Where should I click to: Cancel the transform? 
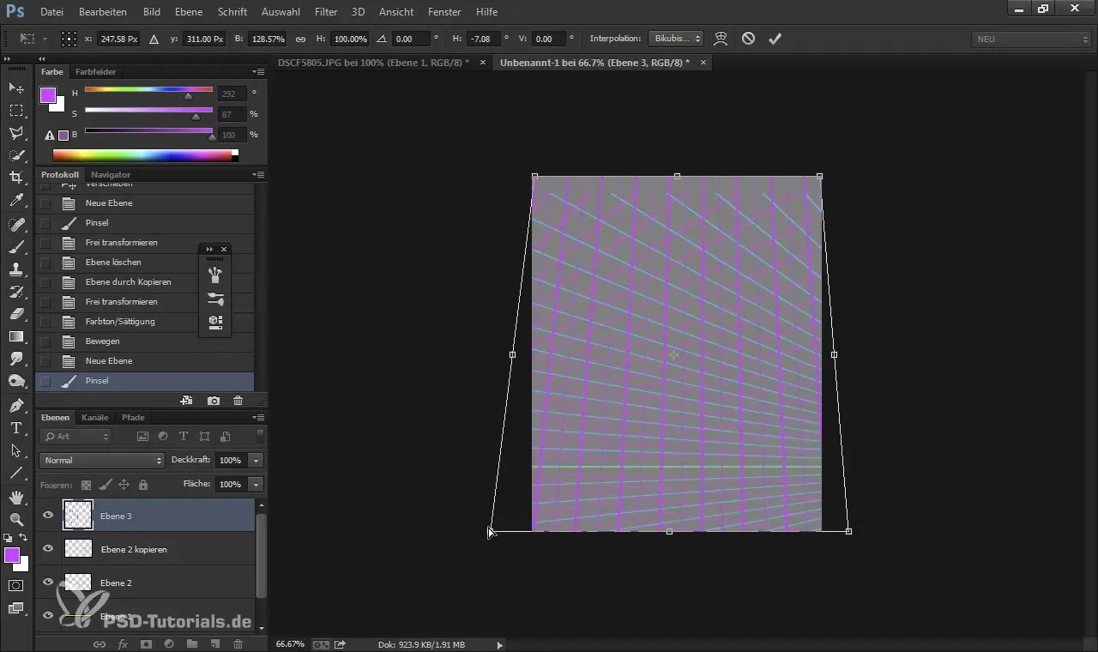748,39
